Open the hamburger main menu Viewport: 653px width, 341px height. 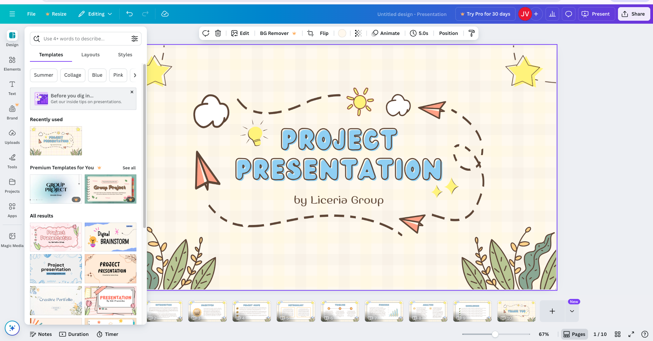pyautogui.click(x=12, y=14)
